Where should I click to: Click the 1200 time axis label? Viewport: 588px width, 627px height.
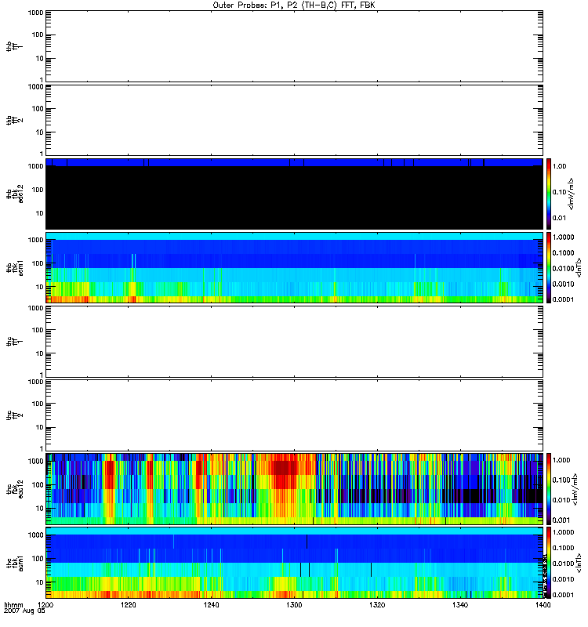click(46, 606)
